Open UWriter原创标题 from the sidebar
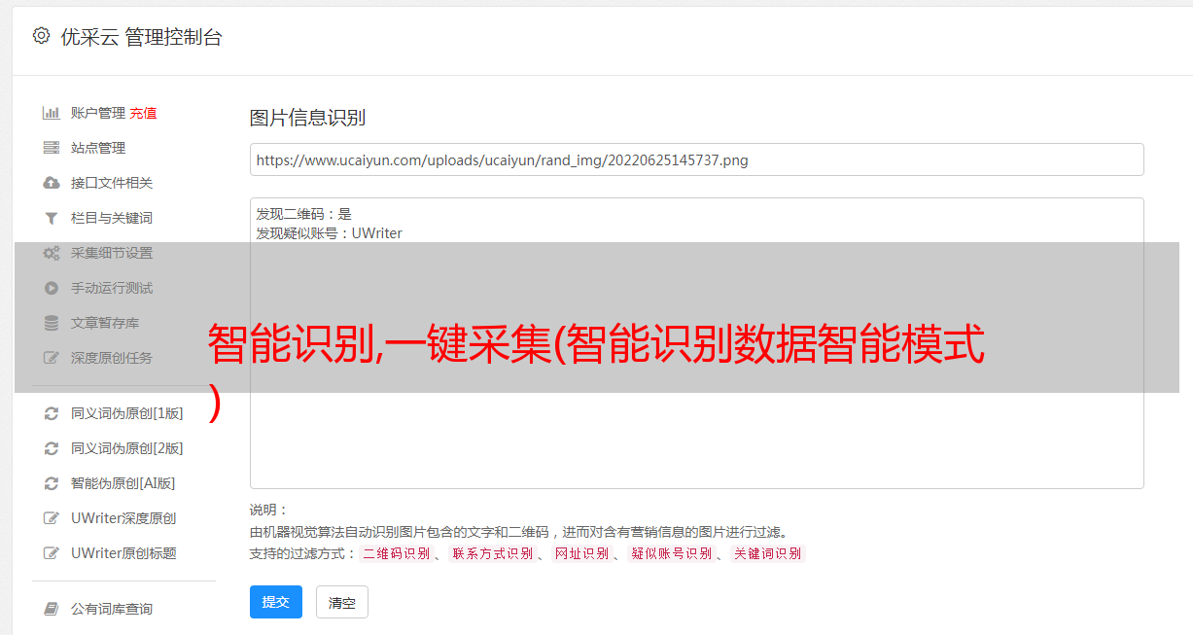The width and height of the screenshot is (1193, 635). click(x=123, y=553)
